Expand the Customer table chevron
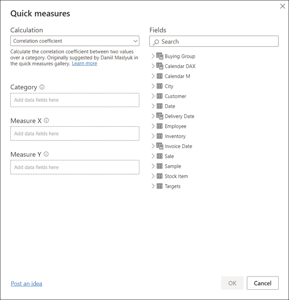 (x=153, y=96)
